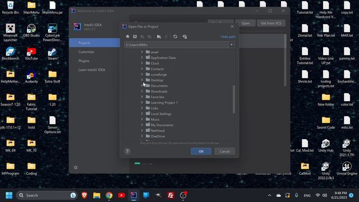
Task: Cancel the Open File or Project dialog
Action: click(224, 151)
